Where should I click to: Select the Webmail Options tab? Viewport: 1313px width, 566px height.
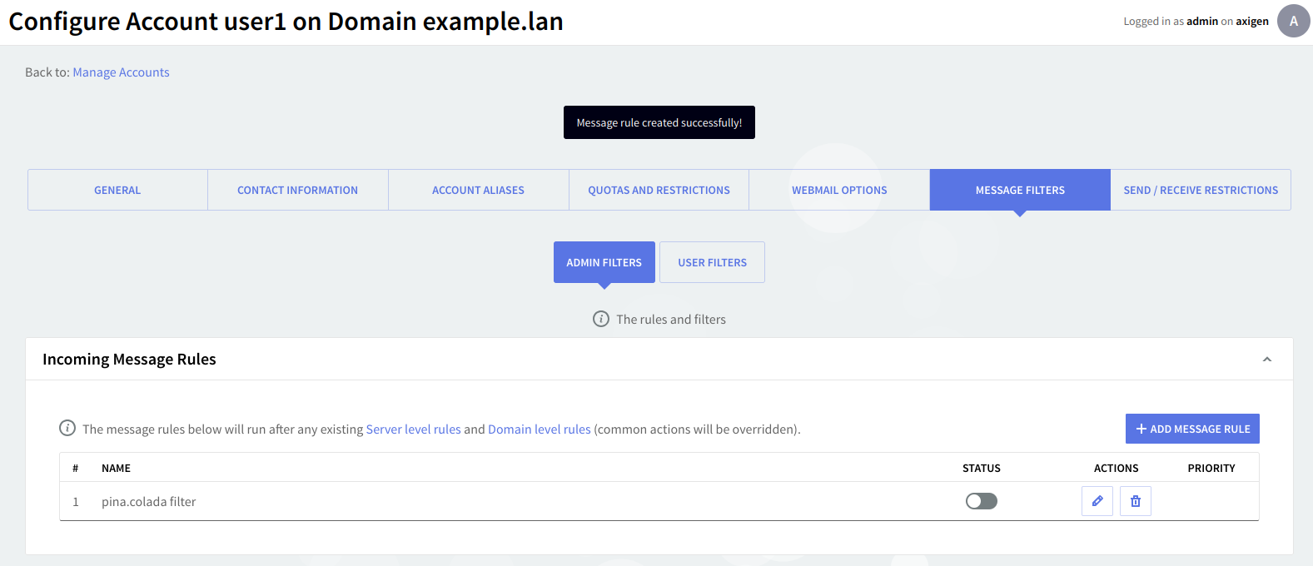839,190
